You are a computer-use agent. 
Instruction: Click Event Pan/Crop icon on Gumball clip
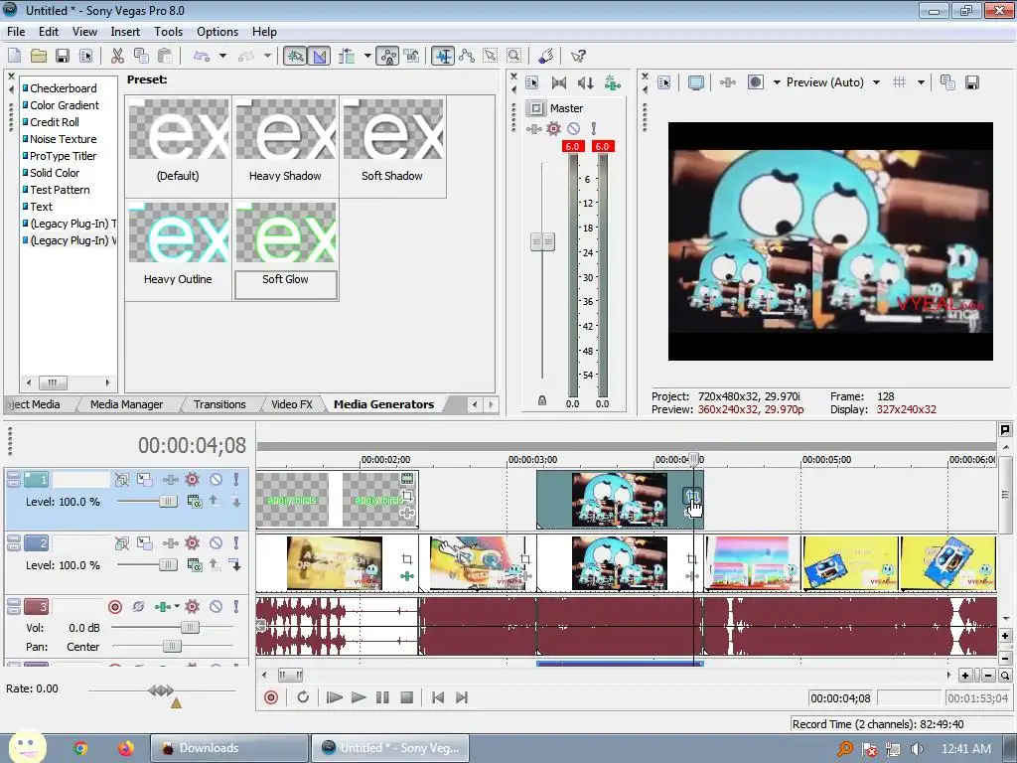point(692,497)
